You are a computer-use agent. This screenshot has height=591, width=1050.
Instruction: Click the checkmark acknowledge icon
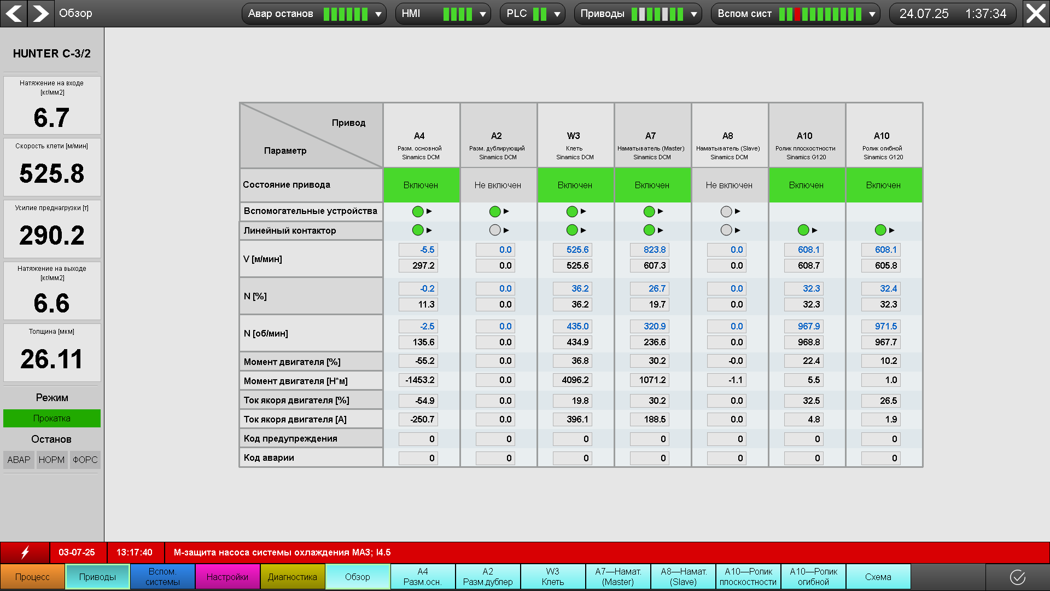pyautogui.click(x=1017, y=577)
